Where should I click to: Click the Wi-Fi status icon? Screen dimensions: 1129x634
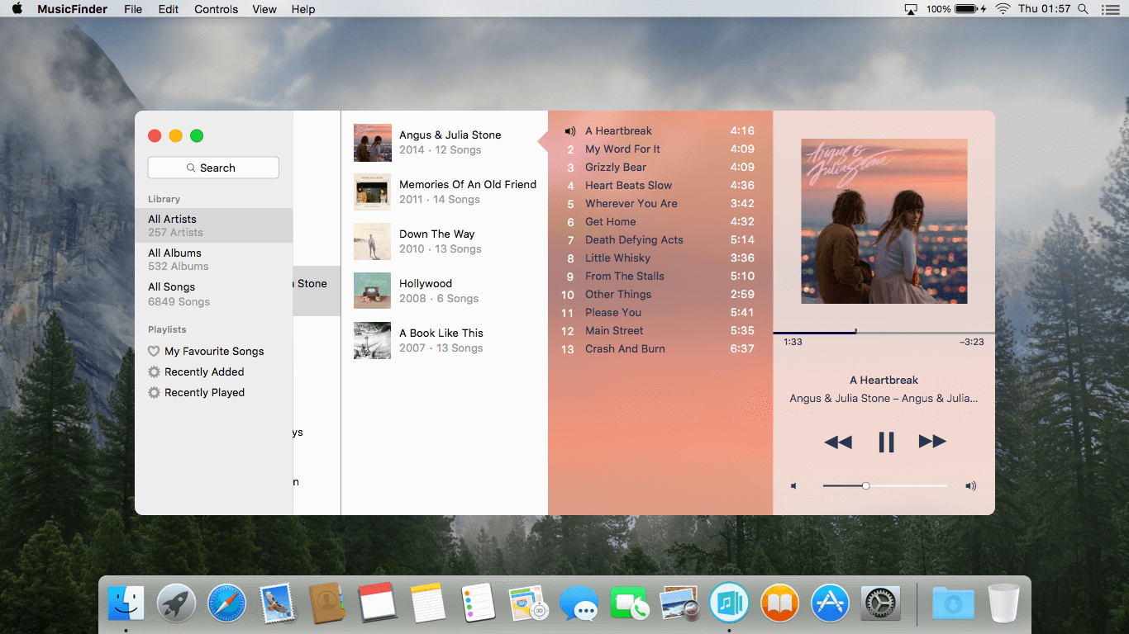click(x=1003, y=9)
